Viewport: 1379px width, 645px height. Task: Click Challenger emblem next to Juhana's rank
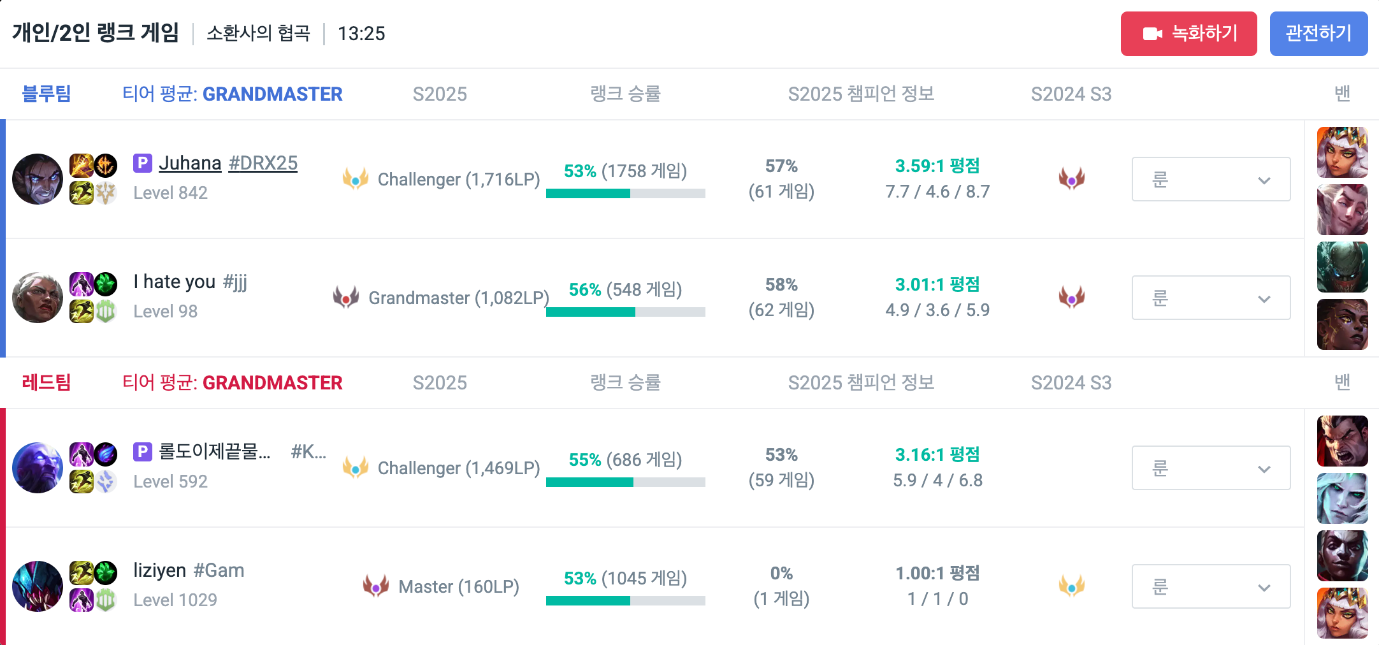356,179
